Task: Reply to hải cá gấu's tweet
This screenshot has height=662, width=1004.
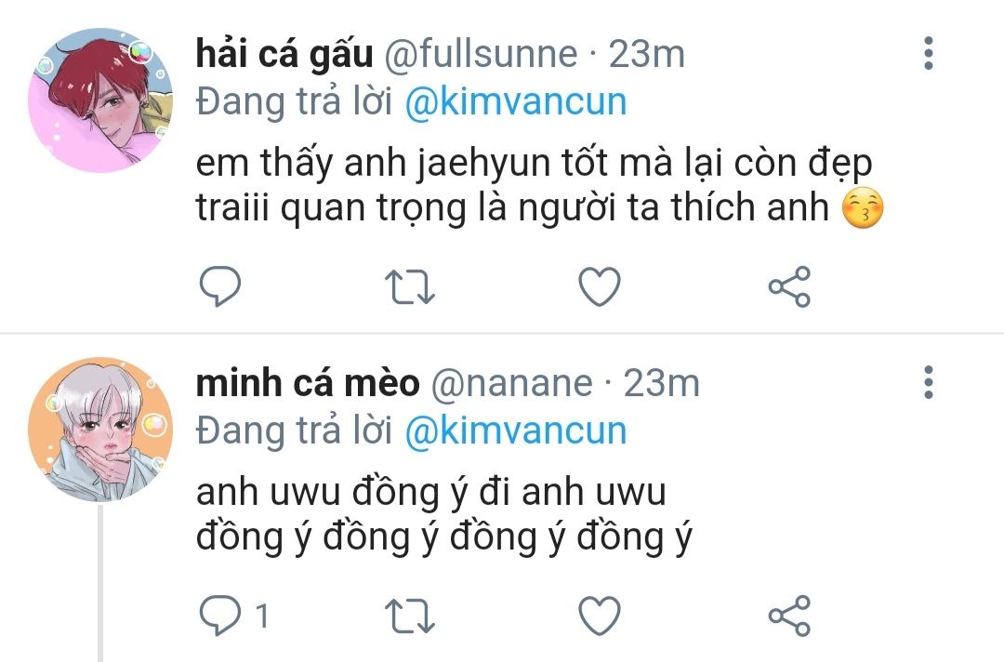Action: pyautogui.click(x=220, y=286)
